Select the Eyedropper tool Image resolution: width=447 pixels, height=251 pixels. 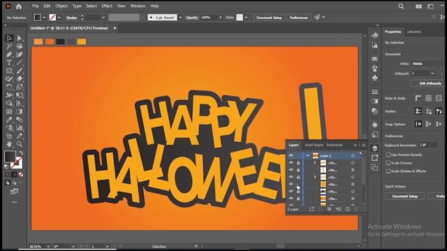[x=9, y=119]
